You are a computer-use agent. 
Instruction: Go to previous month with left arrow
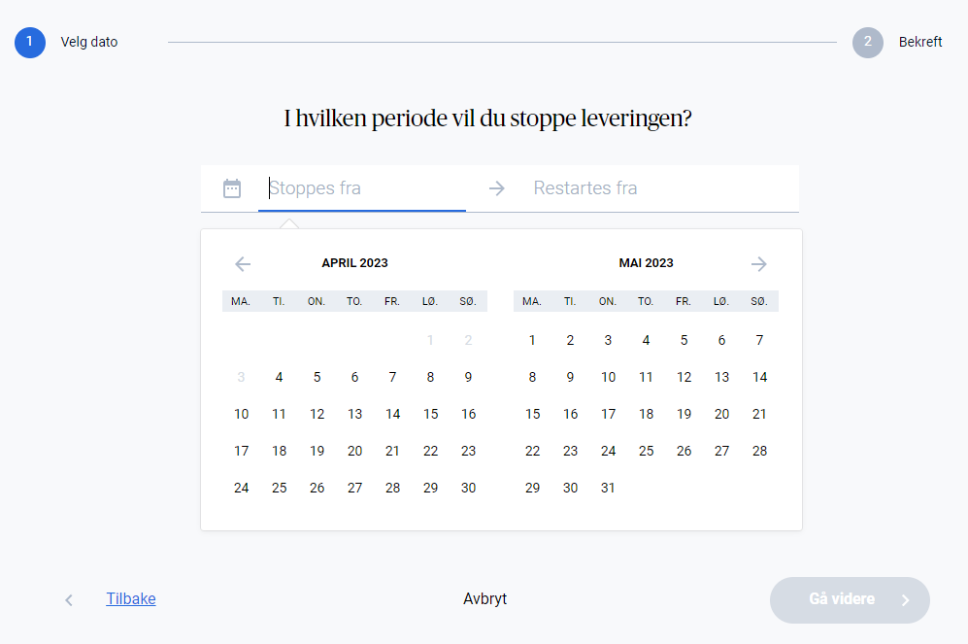pyautogui.click(x=243, y=264)
